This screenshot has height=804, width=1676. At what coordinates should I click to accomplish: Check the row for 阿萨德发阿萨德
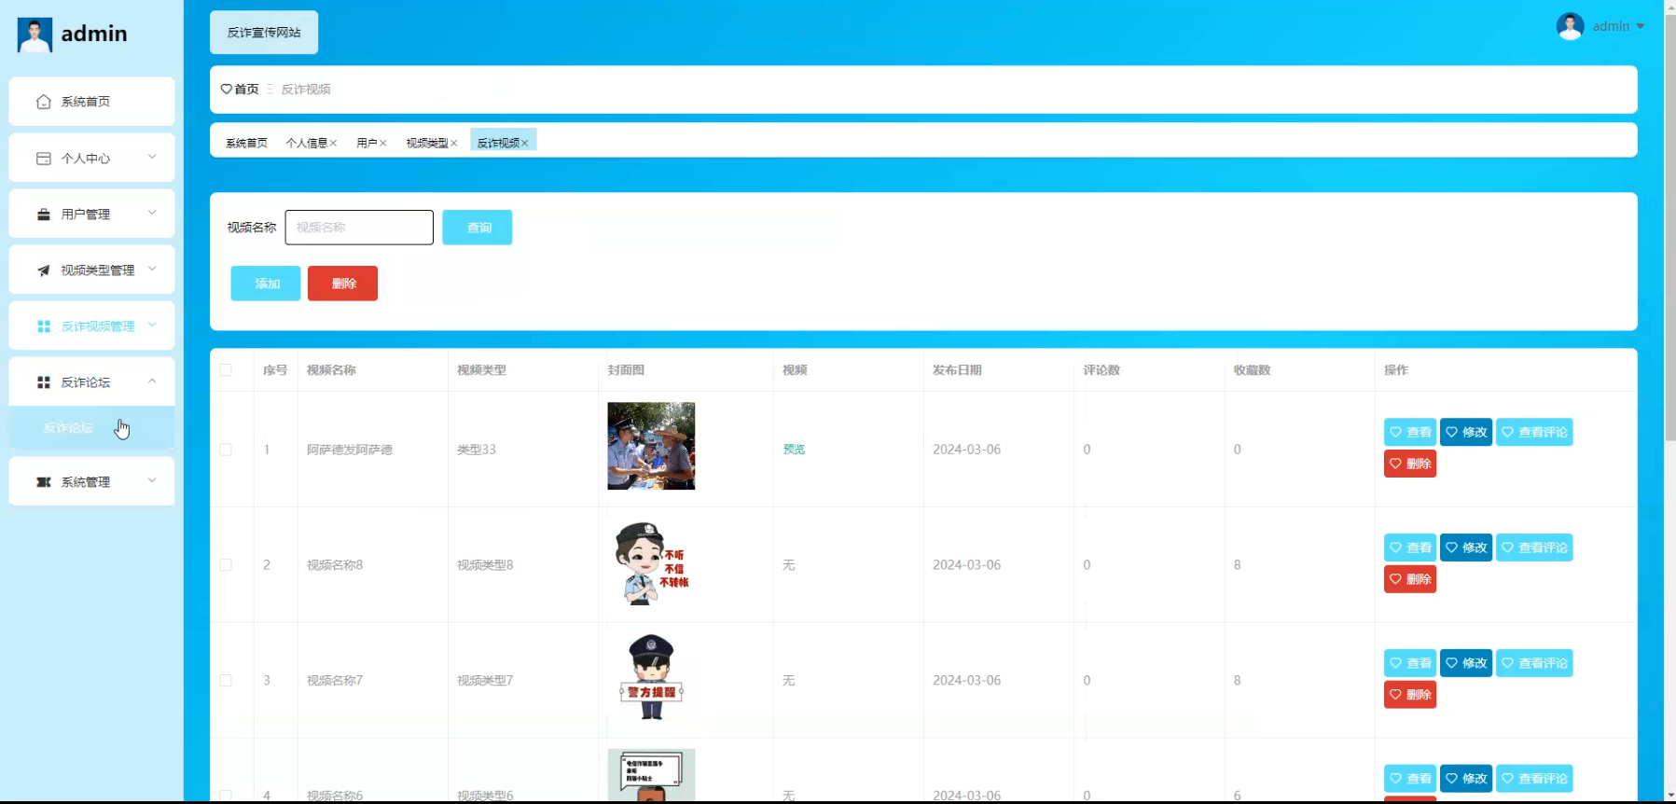[226, 450]
